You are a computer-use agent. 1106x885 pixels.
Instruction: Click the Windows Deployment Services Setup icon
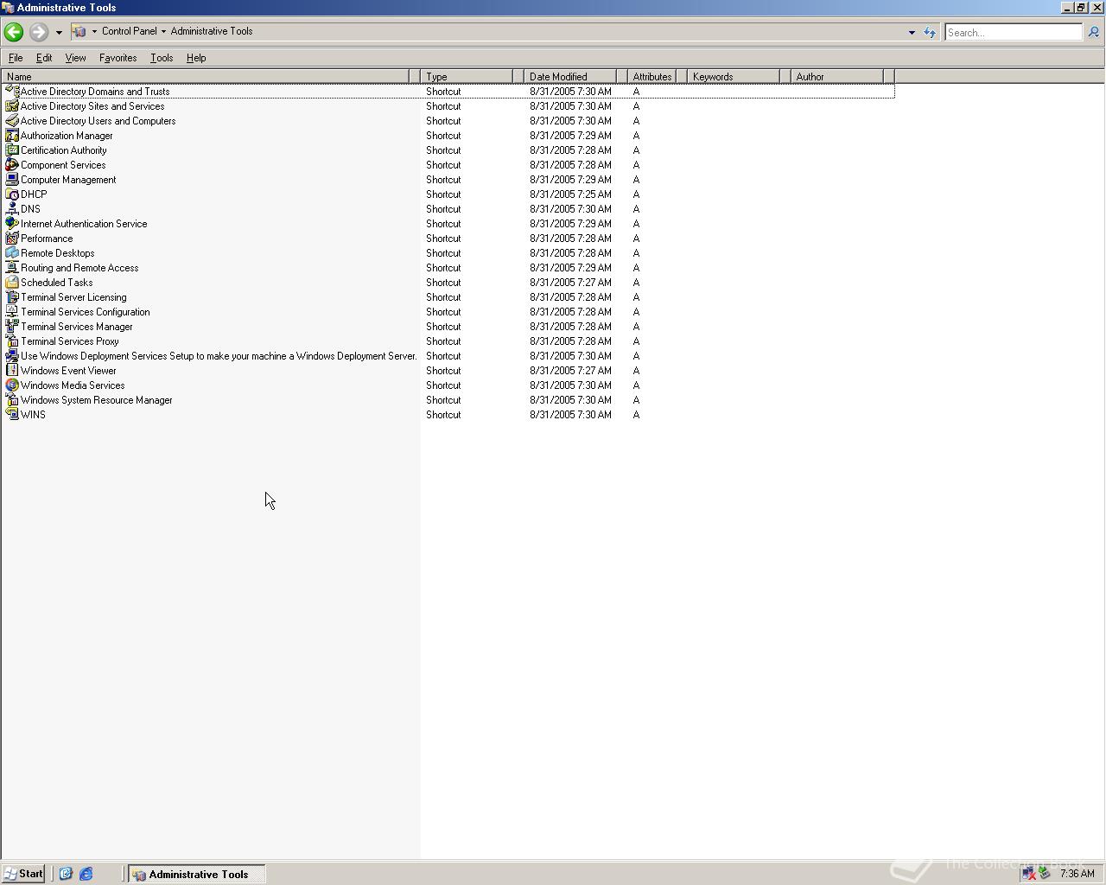(x=12, y=356)
